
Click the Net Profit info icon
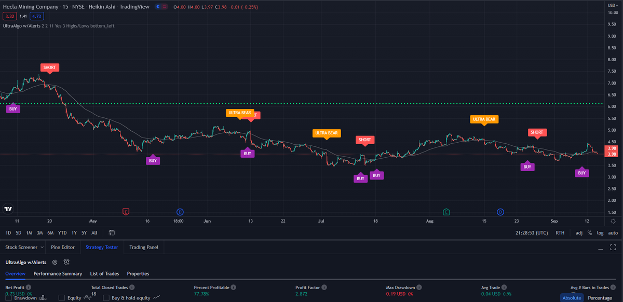point(29,287)
